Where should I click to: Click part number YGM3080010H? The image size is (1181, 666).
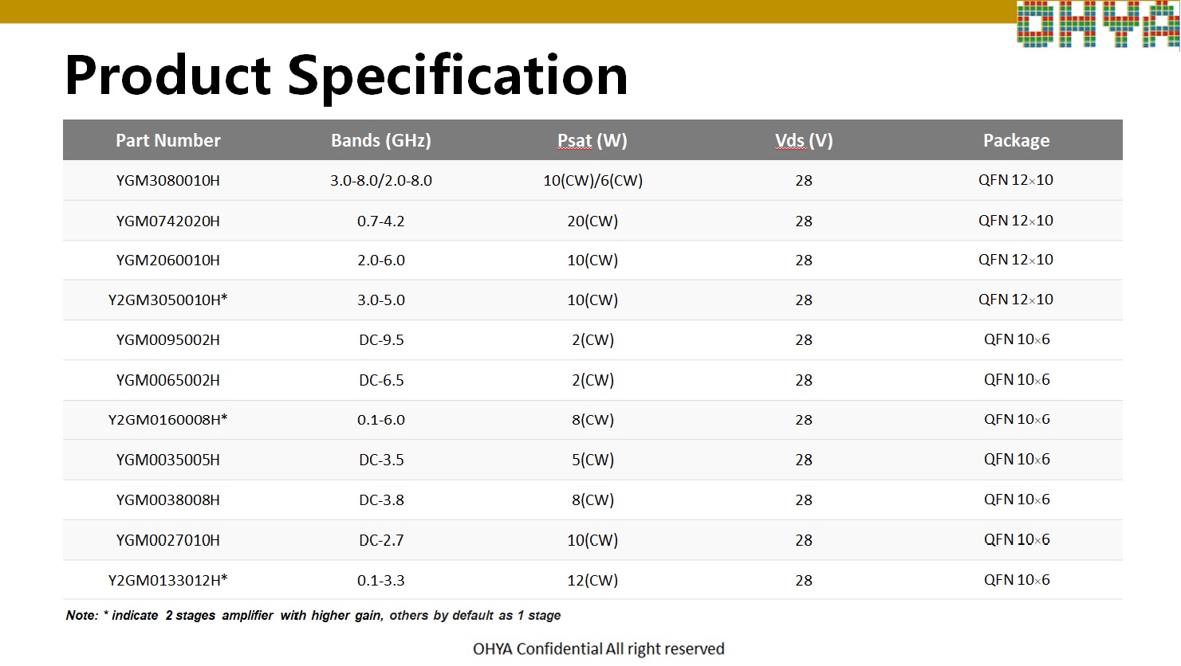(x=168, y=181)
